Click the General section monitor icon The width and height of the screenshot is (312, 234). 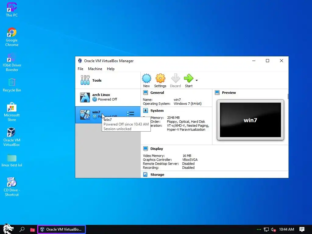145,93
